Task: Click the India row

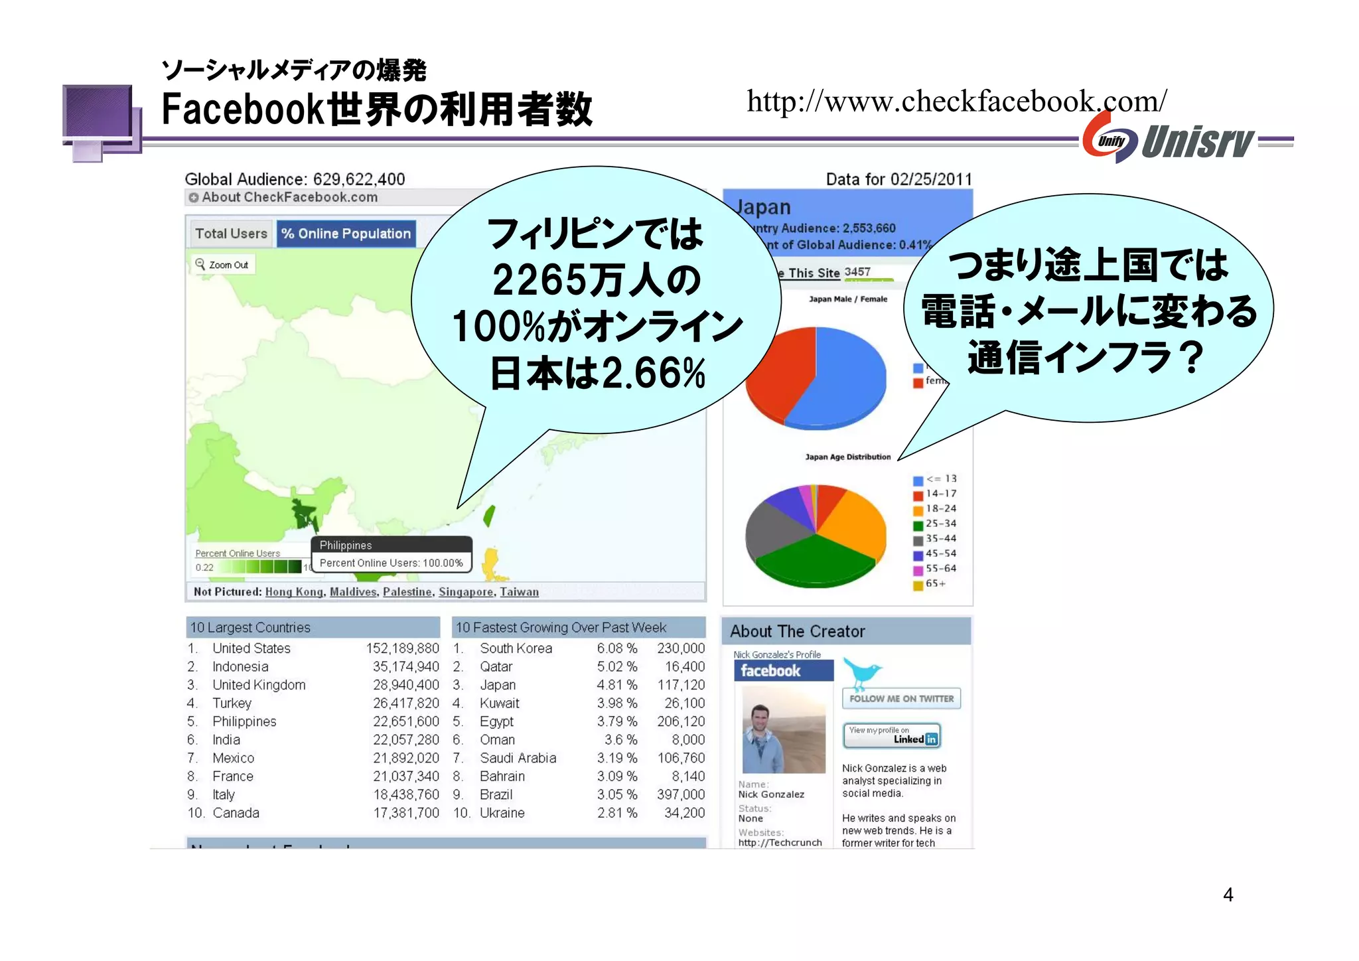Action: coord(313,740)
